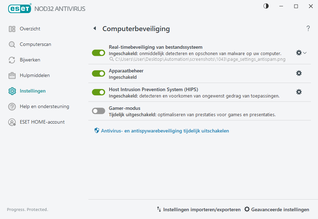Expand the real-time protection gear dropdown

tap(304, 53)
